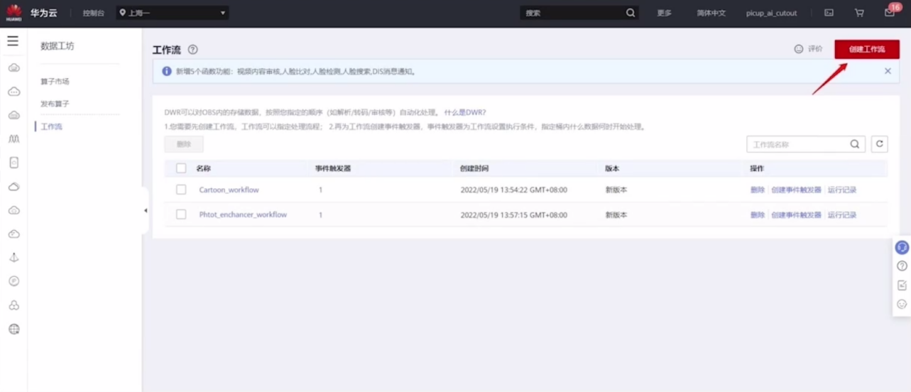Open the shopping cart icon
Screen dimensions: 911x392
(859, 13)
